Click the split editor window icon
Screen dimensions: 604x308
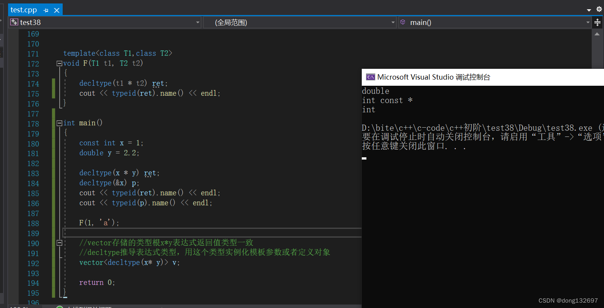(597, 22)
